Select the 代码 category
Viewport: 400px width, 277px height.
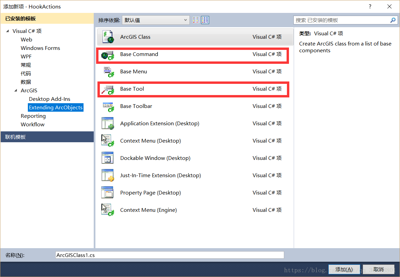pyautogui.click(x=26, y=73)
